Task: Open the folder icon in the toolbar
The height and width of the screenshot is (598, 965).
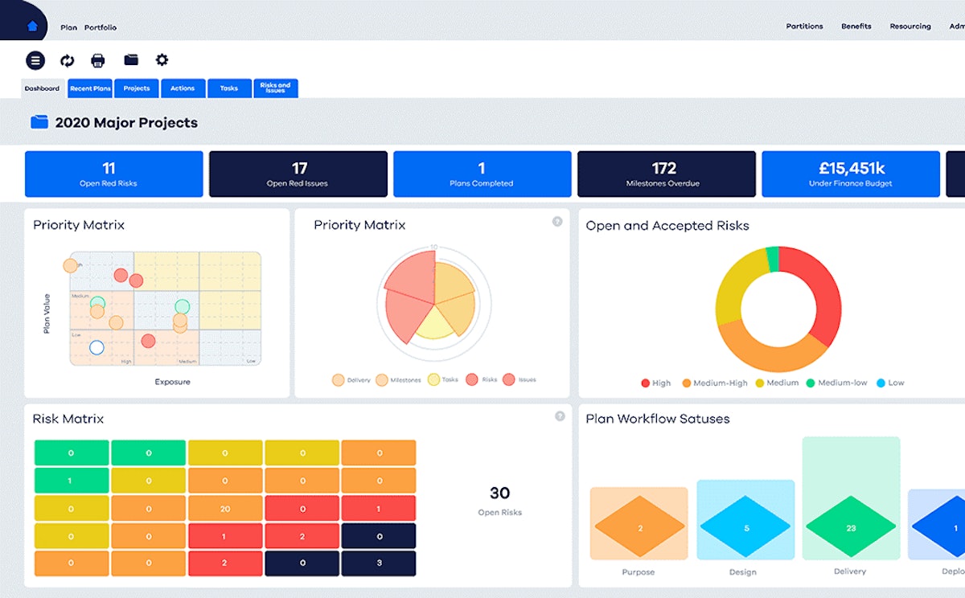Action: [130, 59]
